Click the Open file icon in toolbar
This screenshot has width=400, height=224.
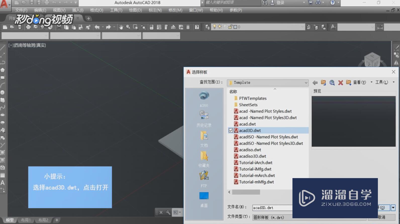[x=12, y=27]
